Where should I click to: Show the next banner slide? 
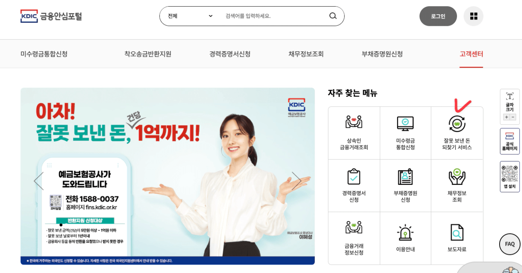click(297, 181)
